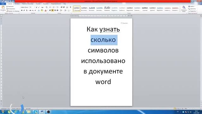Switch to the View (Вид) tab
Screen dimensions: 202x114
coord(65,4)
